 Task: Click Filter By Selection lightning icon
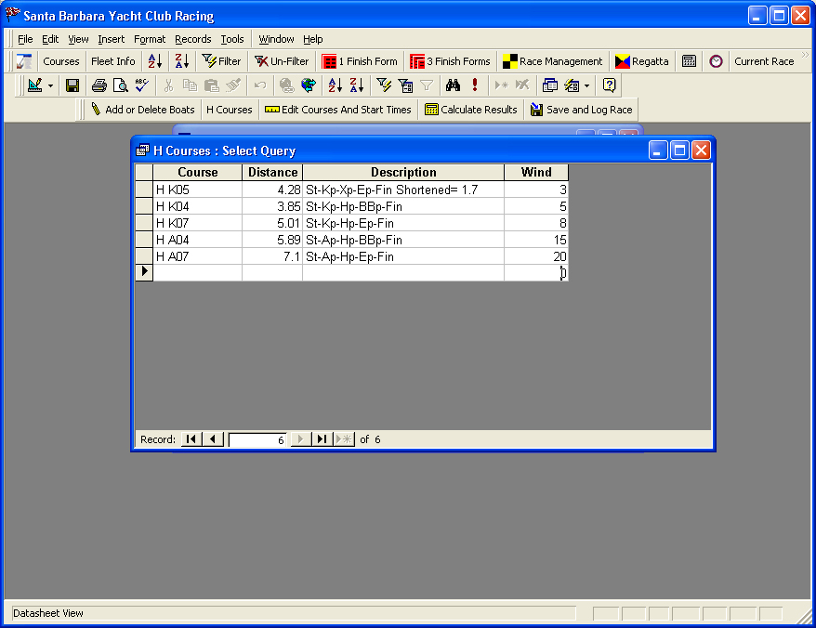click(384, 85)
